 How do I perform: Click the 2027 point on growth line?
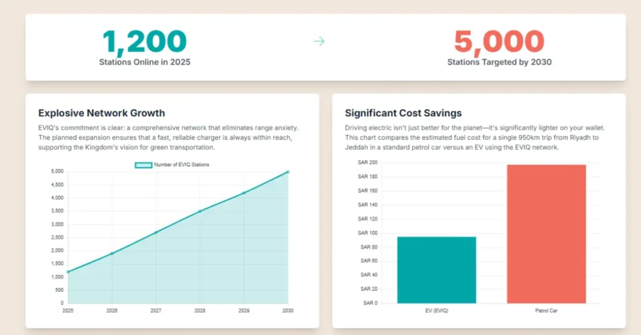[x=156, y=232]
